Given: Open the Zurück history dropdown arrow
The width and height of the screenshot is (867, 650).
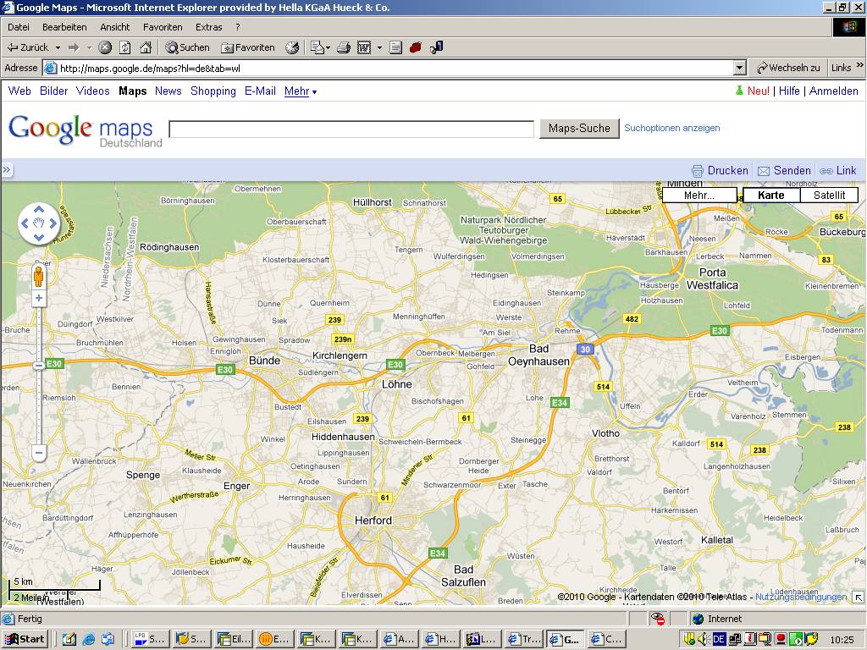Looking at the screenshot, I should (58, 47).
